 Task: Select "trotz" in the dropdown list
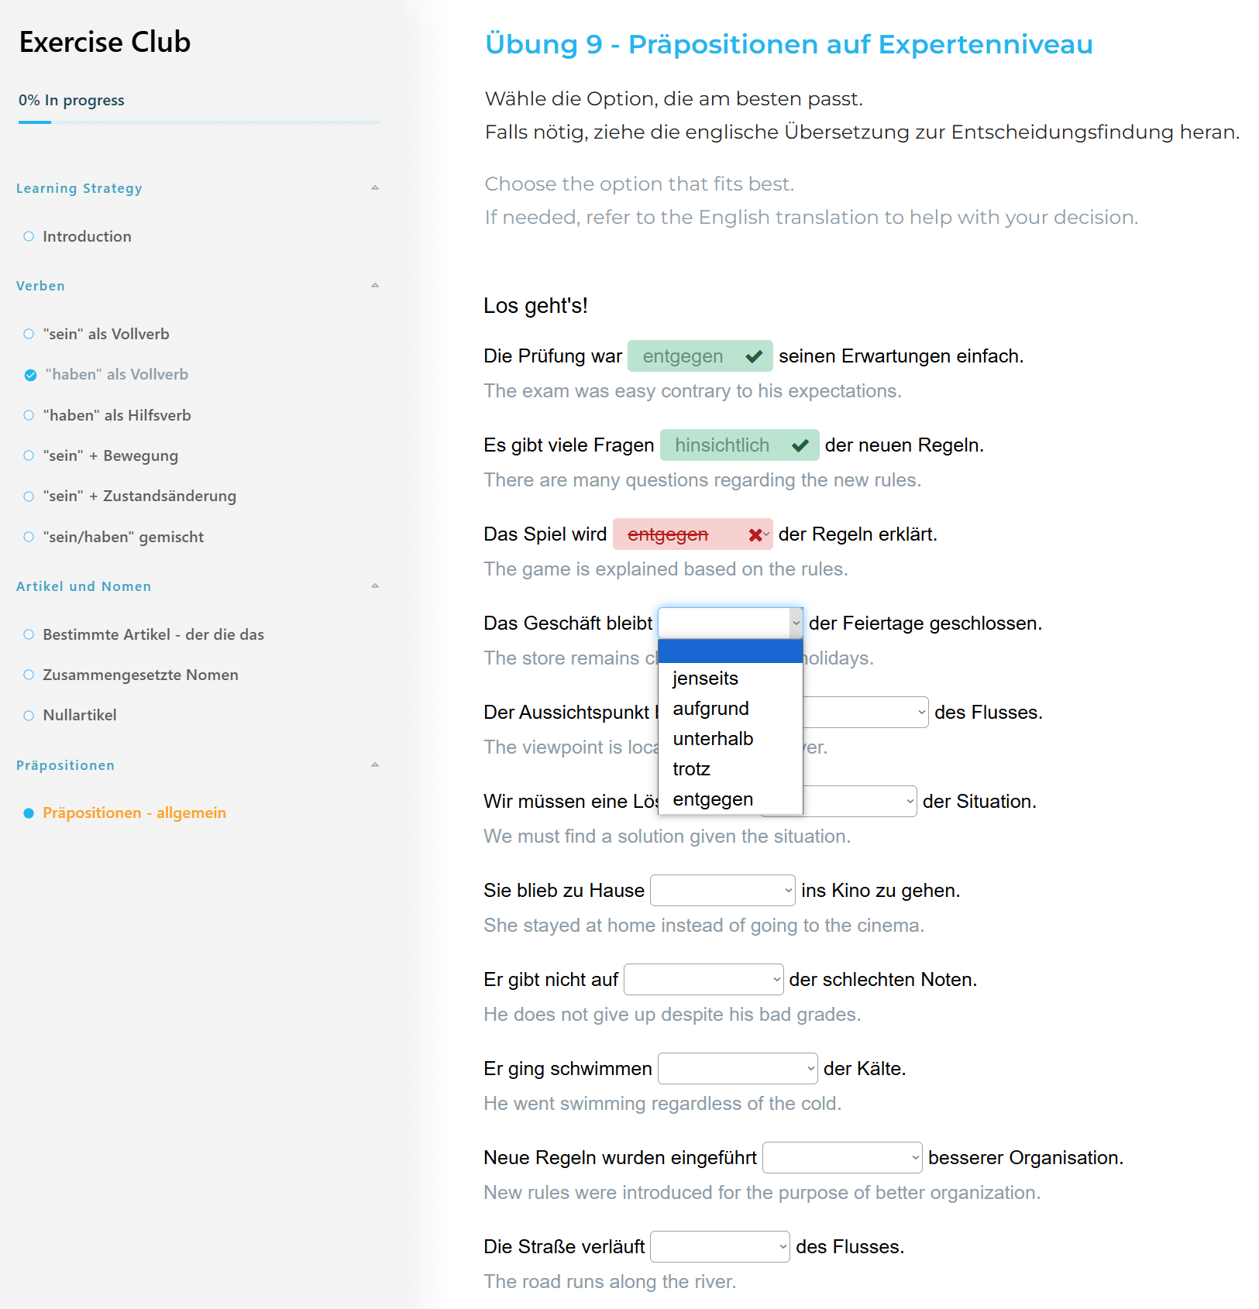pos(691,769)
